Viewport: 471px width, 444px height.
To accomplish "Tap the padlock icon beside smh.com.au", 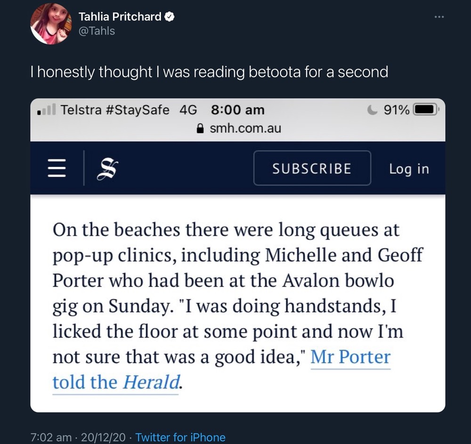I will (201, 128).
